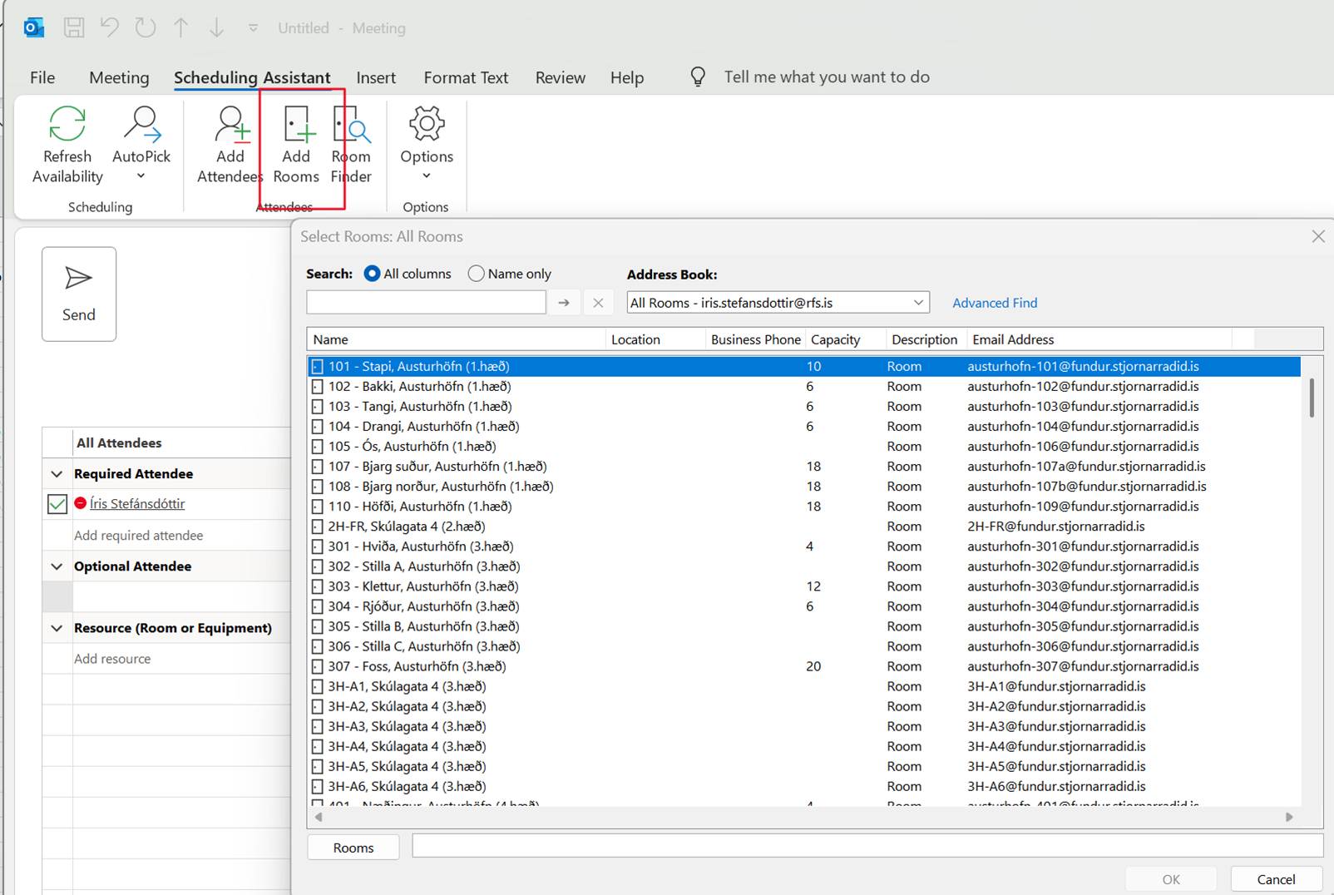Select the All columns radio button
The width and height of the screenshot is (1334, 895).
[373, 274]
